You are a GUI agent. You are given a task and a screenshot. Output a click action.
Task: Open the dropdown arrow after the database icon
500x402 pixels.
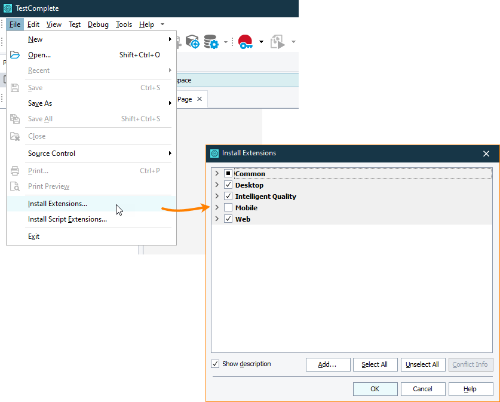tap(226, 42)
